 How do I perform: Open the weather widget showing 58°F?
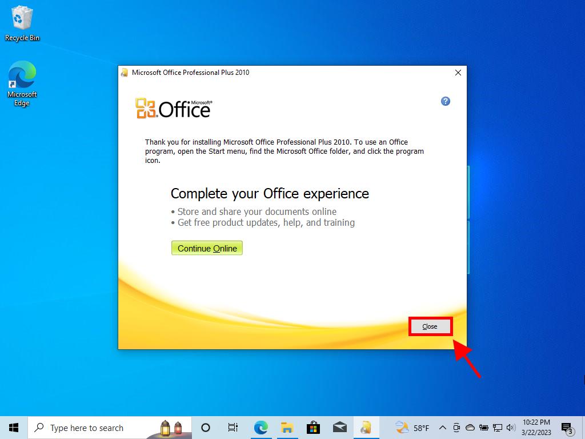coord(412,428)
